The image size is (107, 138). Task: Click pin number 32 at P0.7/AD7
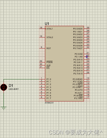coord(88,47)
